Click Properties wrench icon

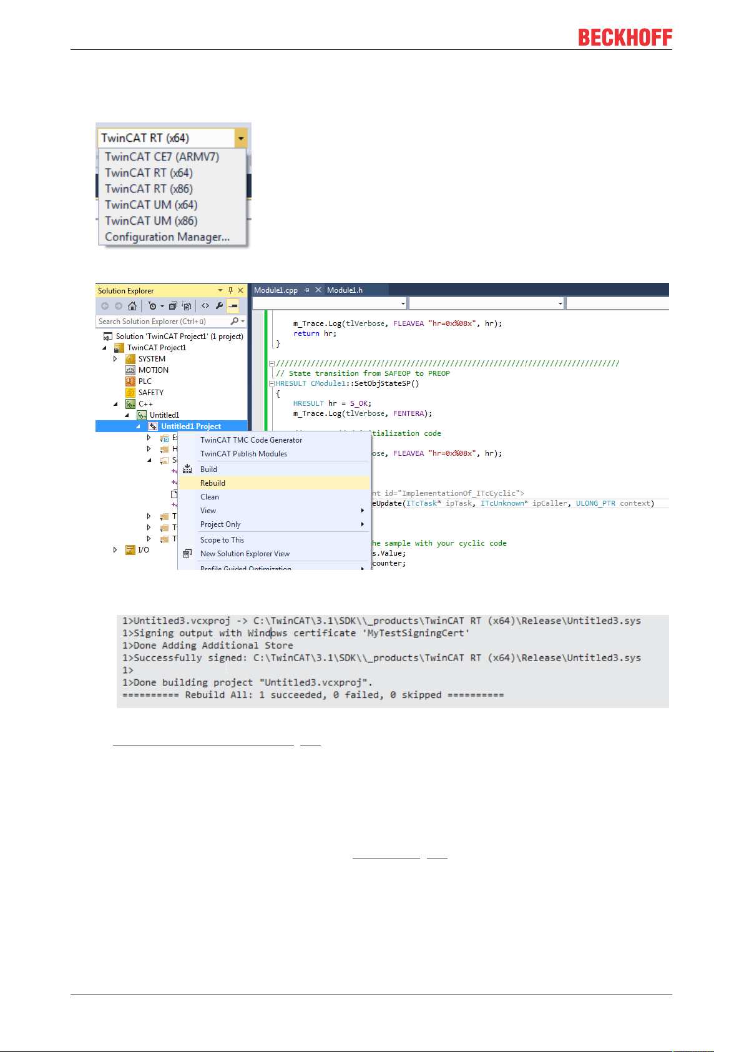click(219, 306)
